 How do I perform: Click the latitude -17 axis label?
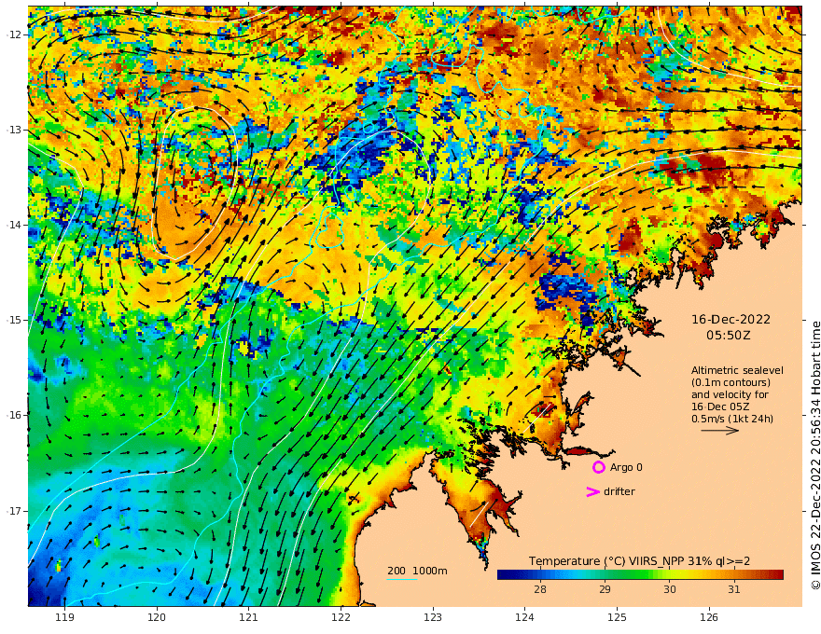pos(15,511)
